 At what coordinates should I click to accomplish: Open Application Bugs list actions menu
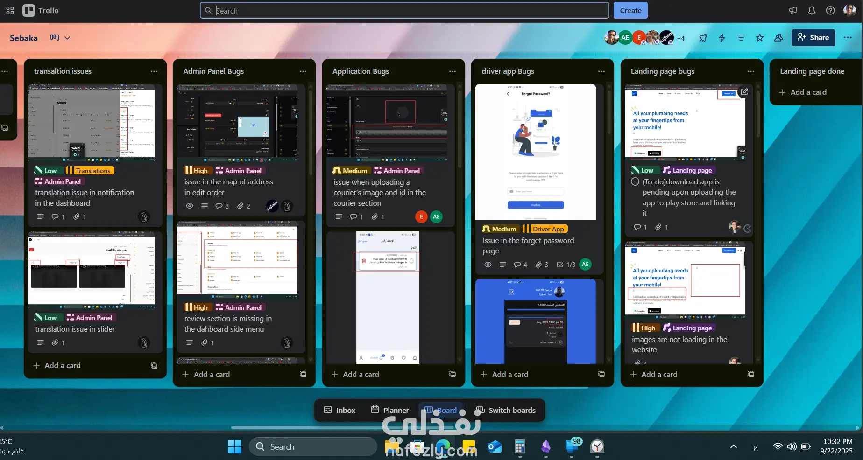(x=453, y=71)
